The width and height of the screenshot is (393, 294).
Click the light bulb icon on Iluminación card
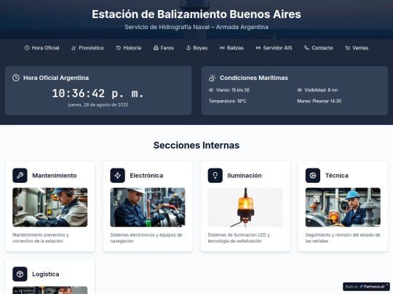coord(215,175)
